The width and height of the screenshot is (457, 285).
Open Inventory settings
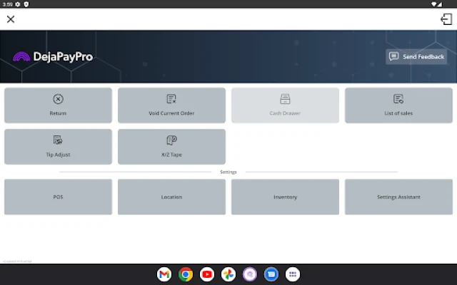285,197
